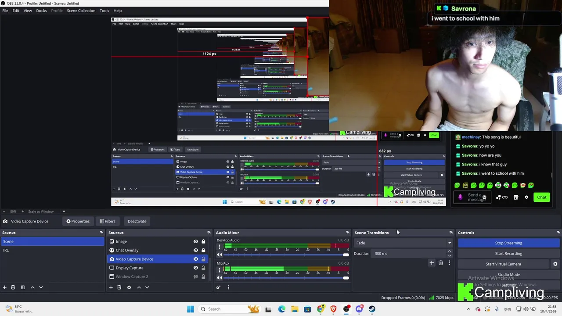
Task: Open Discord from the taskbar
Action: [359, 309]
